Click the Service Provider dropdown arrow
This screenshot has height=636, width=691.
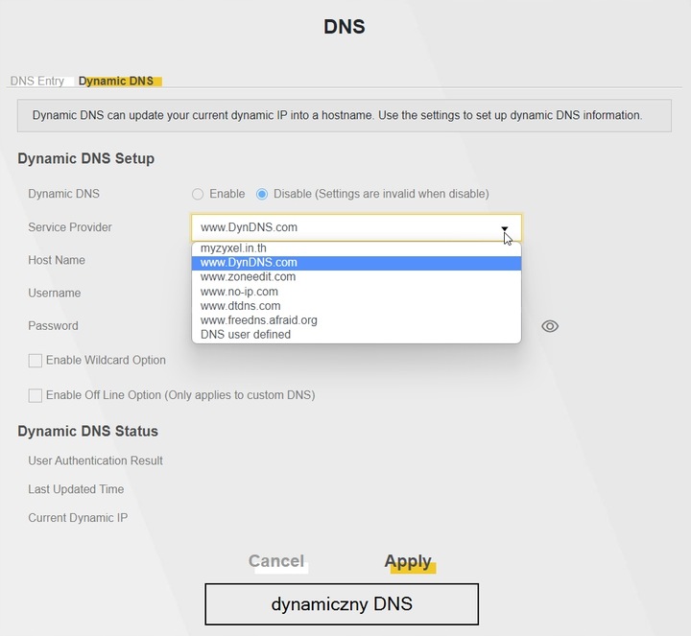point(505,228)
